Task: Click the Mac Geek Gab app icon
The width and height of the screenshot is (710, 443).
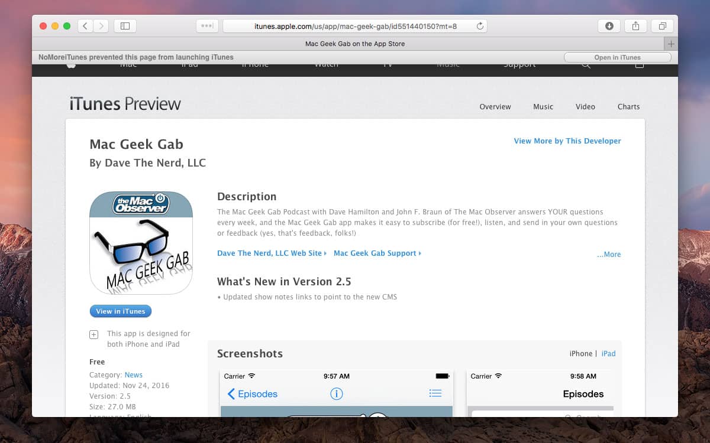Action: tap(141, 243)
